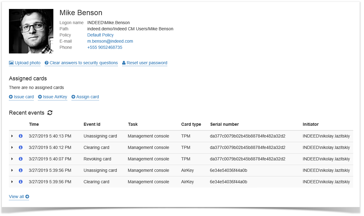The width and height of the screenshot is (364, 216).
Task: Select the Assign card link
Action: tap(85, 97)
